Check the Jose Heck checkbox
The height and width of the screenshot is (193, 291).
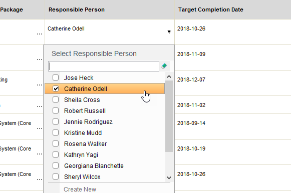(x=56, y=77)
